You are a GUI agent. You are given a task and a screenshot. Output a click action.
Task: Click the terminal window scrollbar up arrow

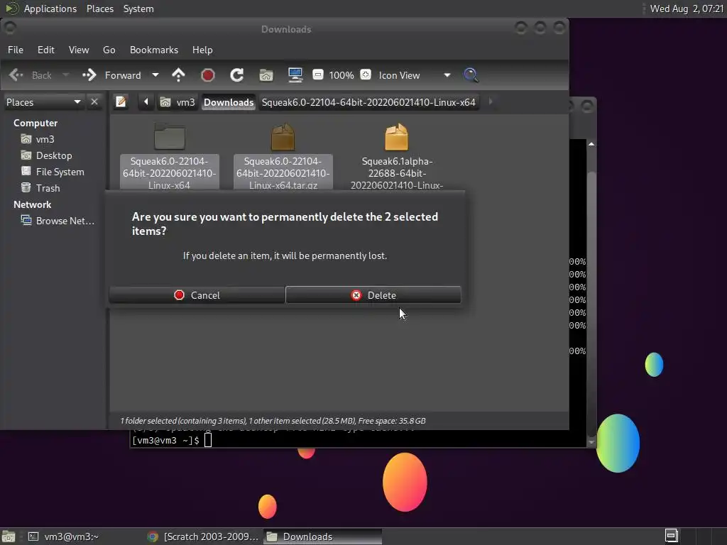[591, 144]
